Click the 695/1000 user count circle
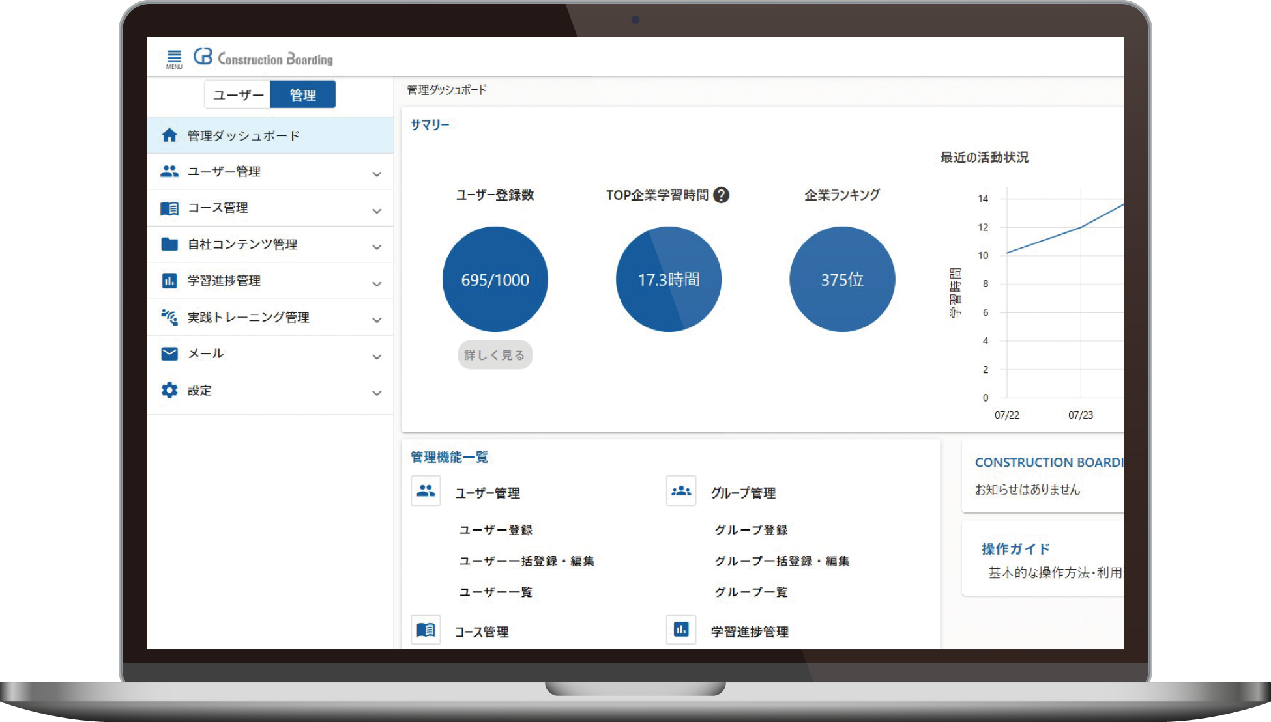Screen dimensions: 1271x722 (x=495, y=279)
